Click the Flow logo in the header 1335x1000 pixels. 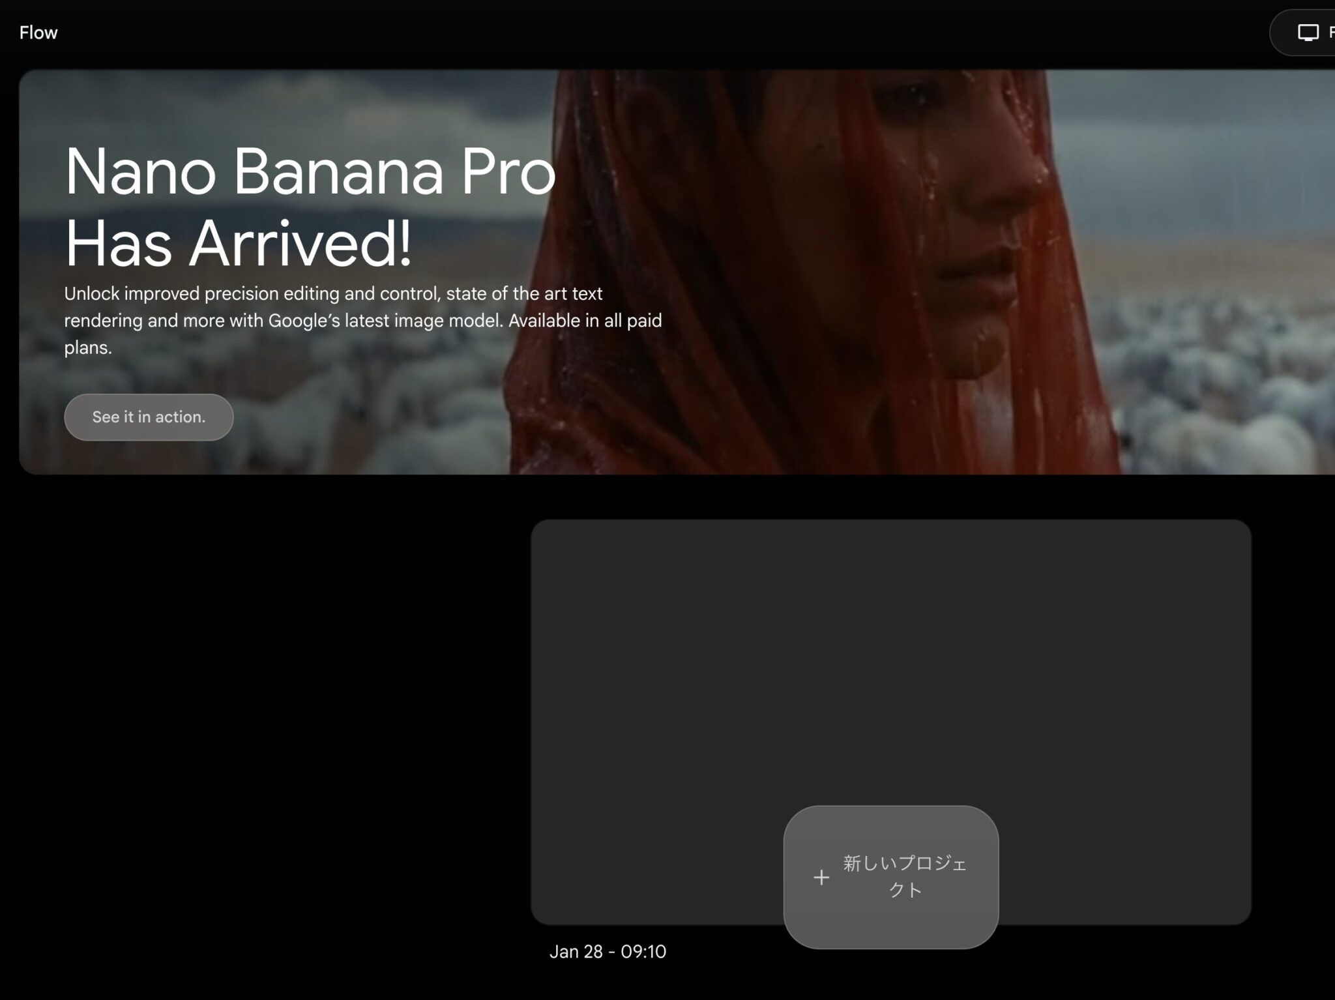[x=38, y=33]
